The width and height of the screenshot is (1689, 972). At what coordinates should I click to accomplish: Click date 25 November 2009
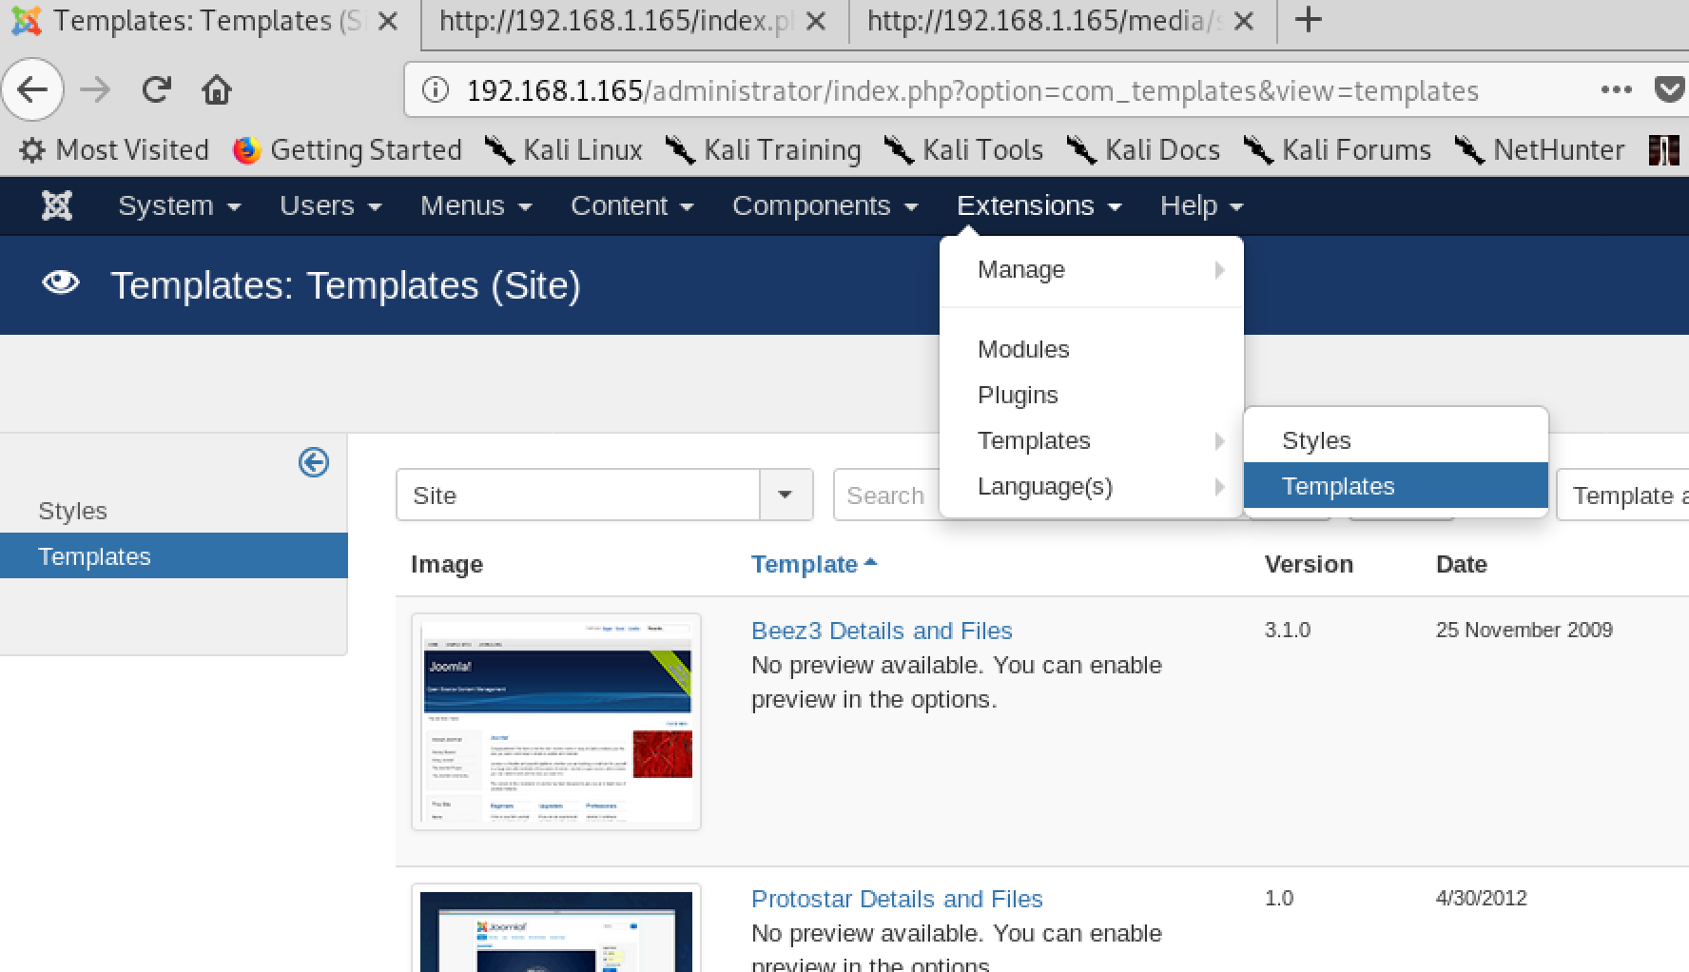[x=1524, y=630]
